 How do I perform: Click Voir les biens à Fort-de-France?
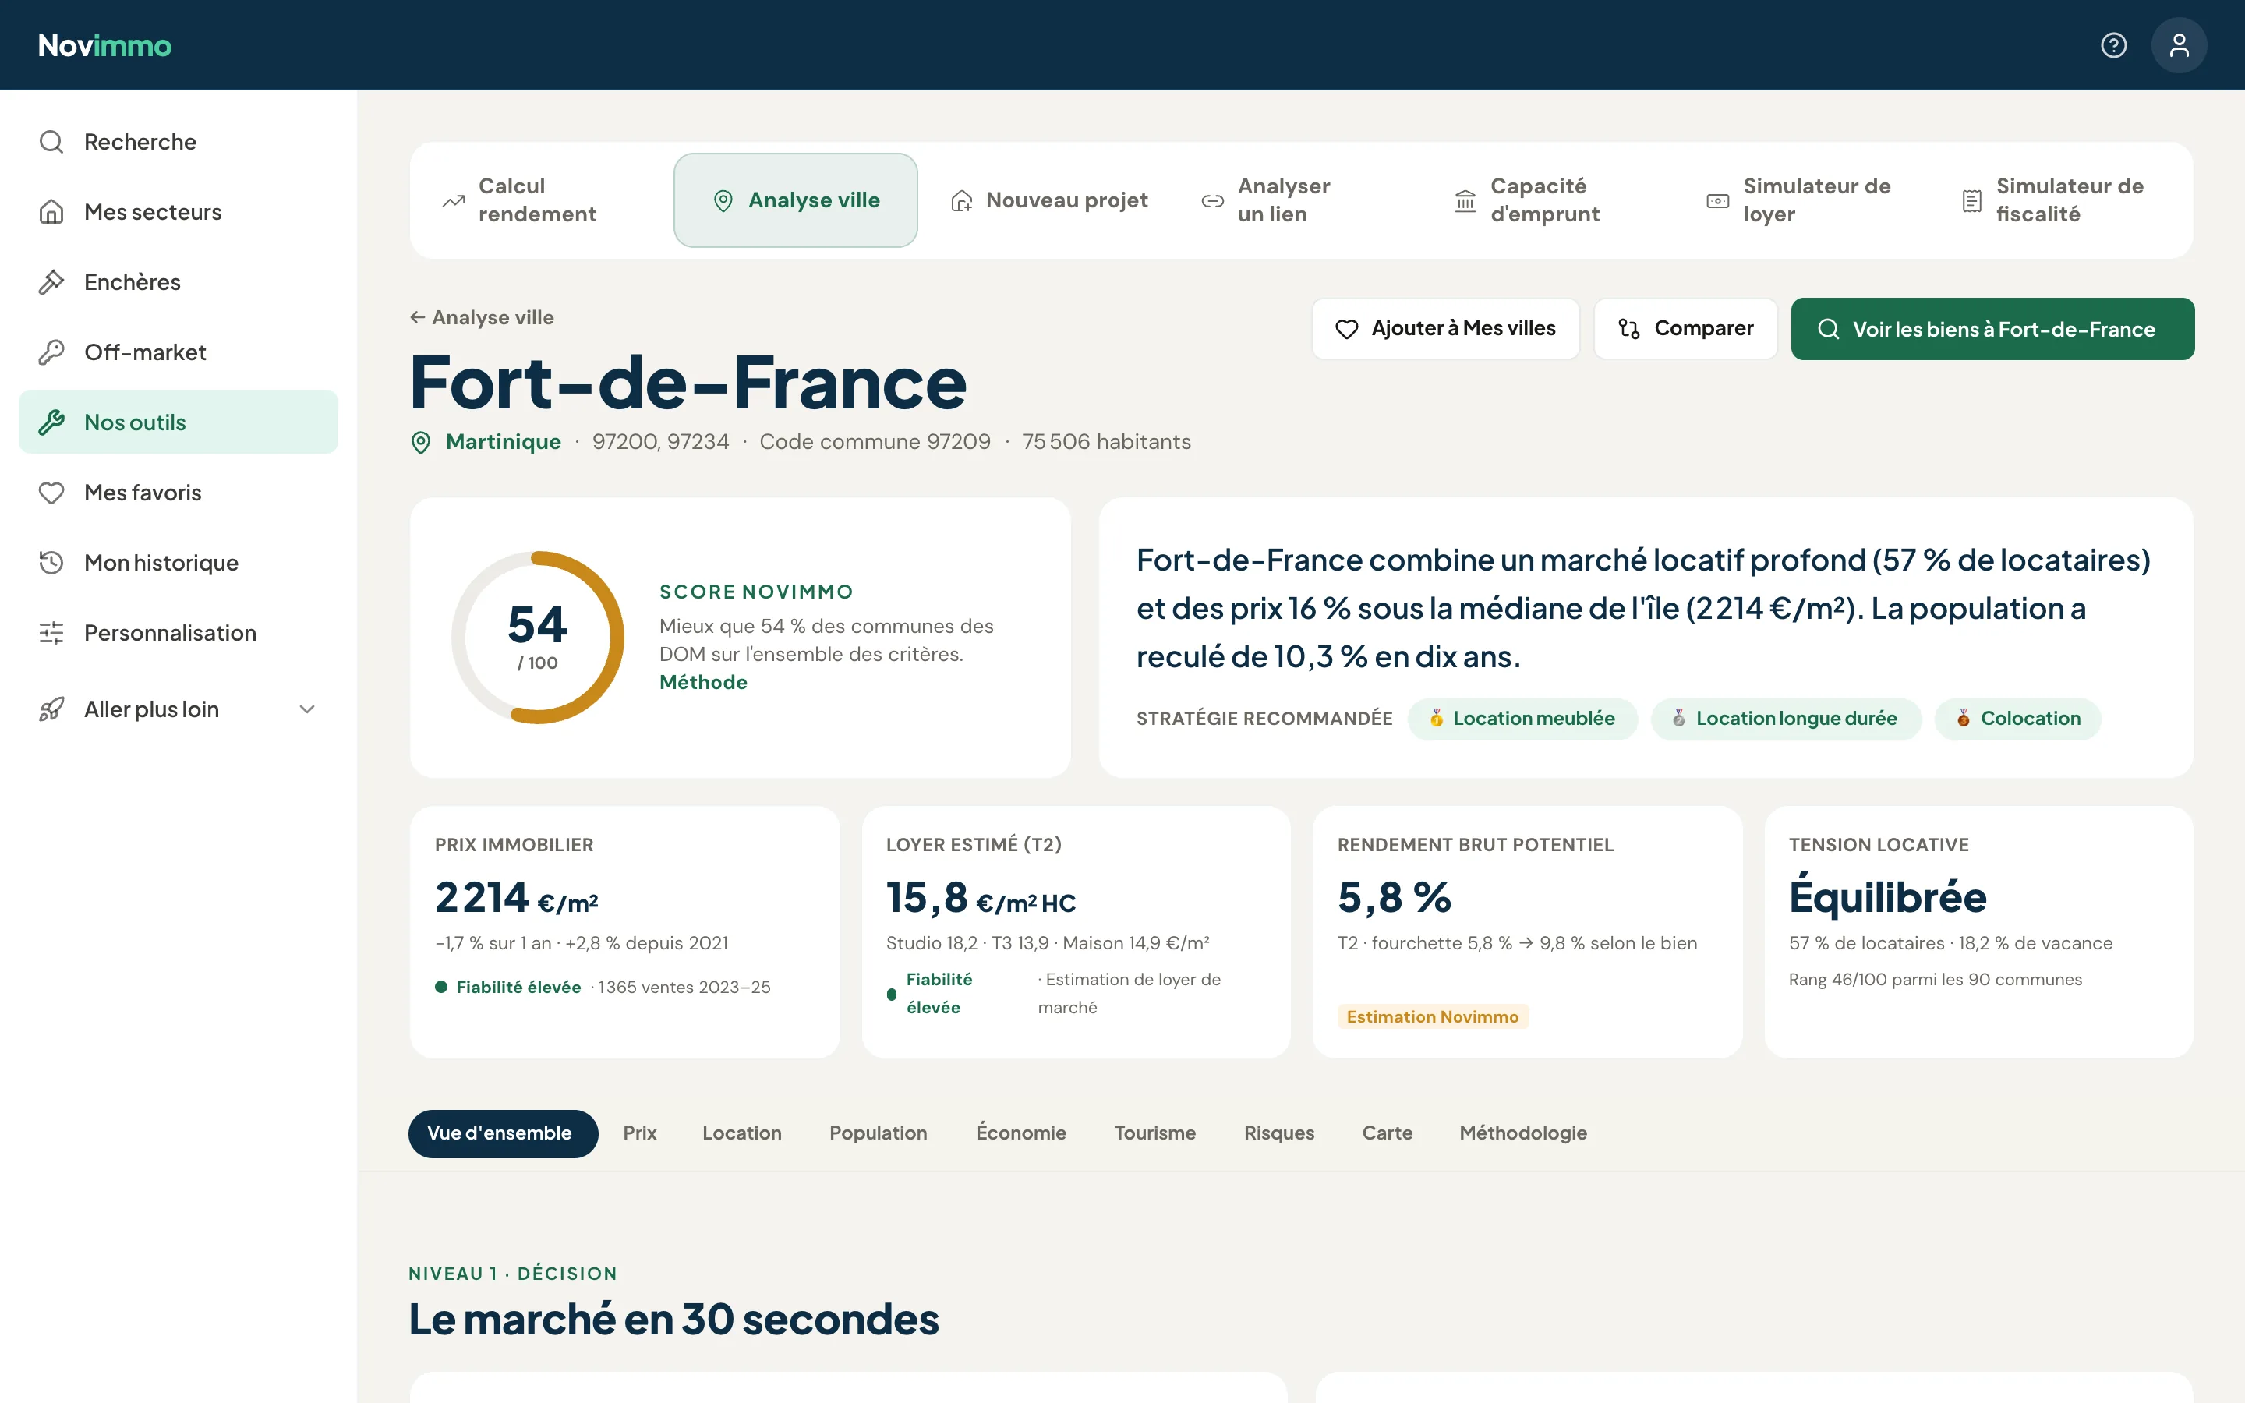[1992, 328]
